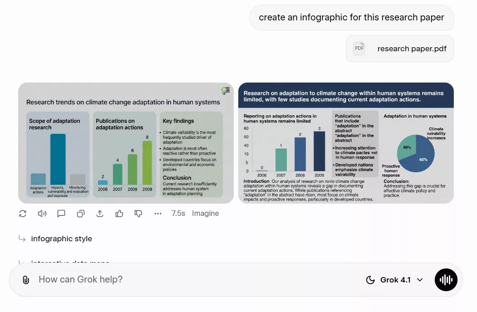The height and width of the screenshot is (312, 477).
Task: Open the research paper.pdf attachment
Action: tap(399, 49)
